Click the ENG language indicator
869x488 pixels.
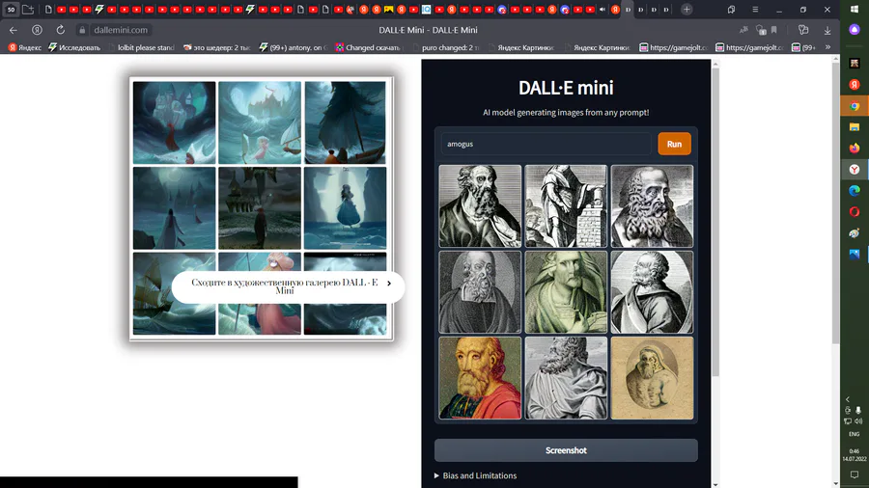[x=855, y=434]
